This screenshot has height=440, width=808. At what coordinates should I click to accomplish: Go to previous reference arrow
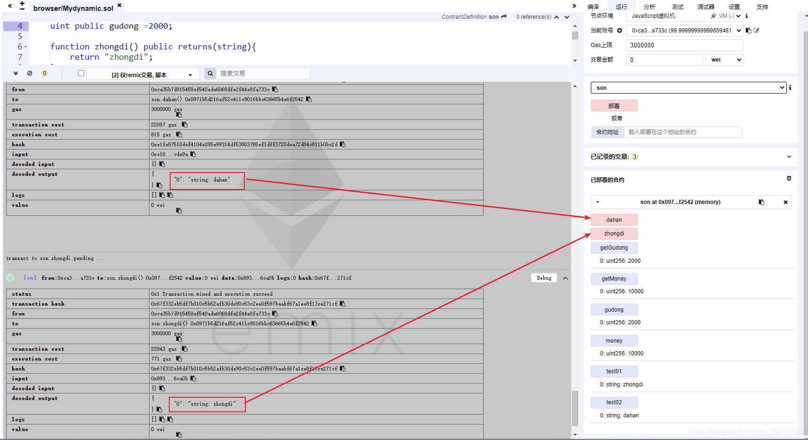click(x=557, y=17)
